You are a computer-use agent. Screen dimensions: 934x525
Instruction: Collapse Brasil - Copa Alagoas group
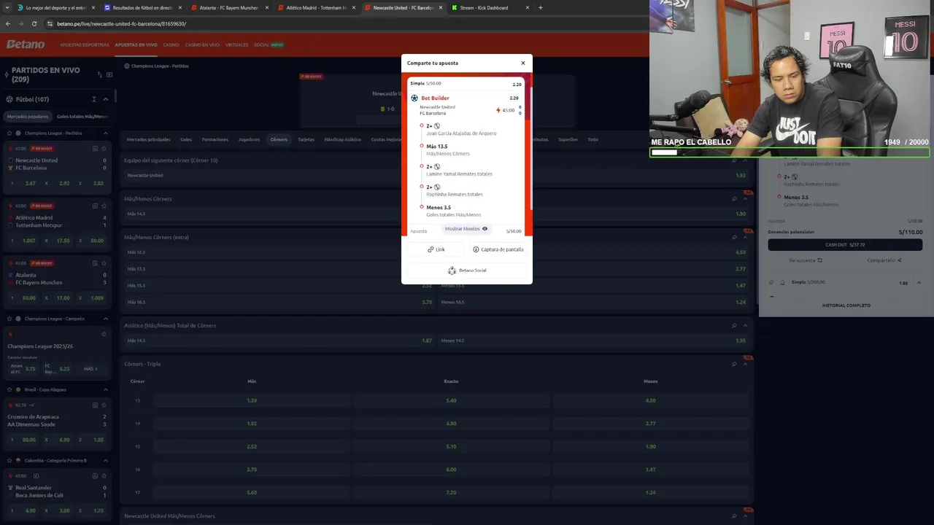[x=105, y=389]
